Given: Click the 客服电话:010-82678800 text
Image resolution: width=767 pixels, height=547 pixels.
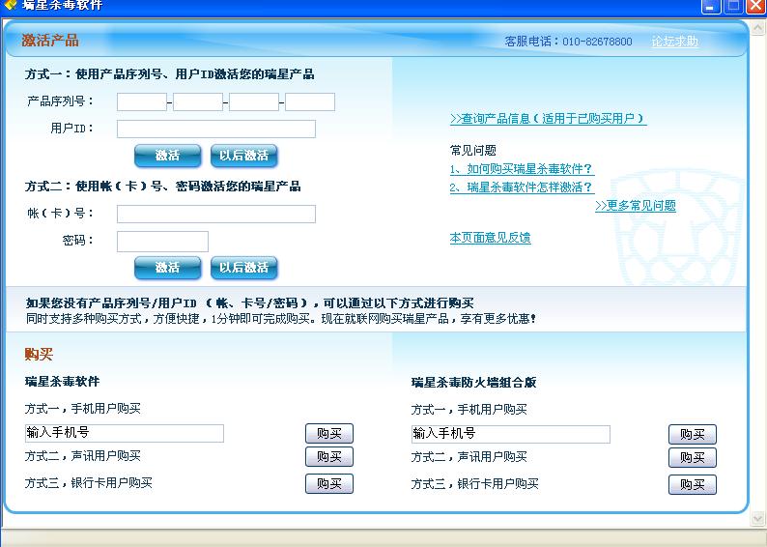Looking at the screenshot, I should coord(568,42).
